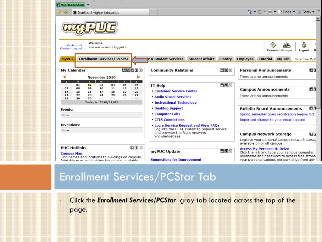Minimize the PUC Hotlinks channel
The width and height of the screenshot is (322, 242).
tap(136, 147)
